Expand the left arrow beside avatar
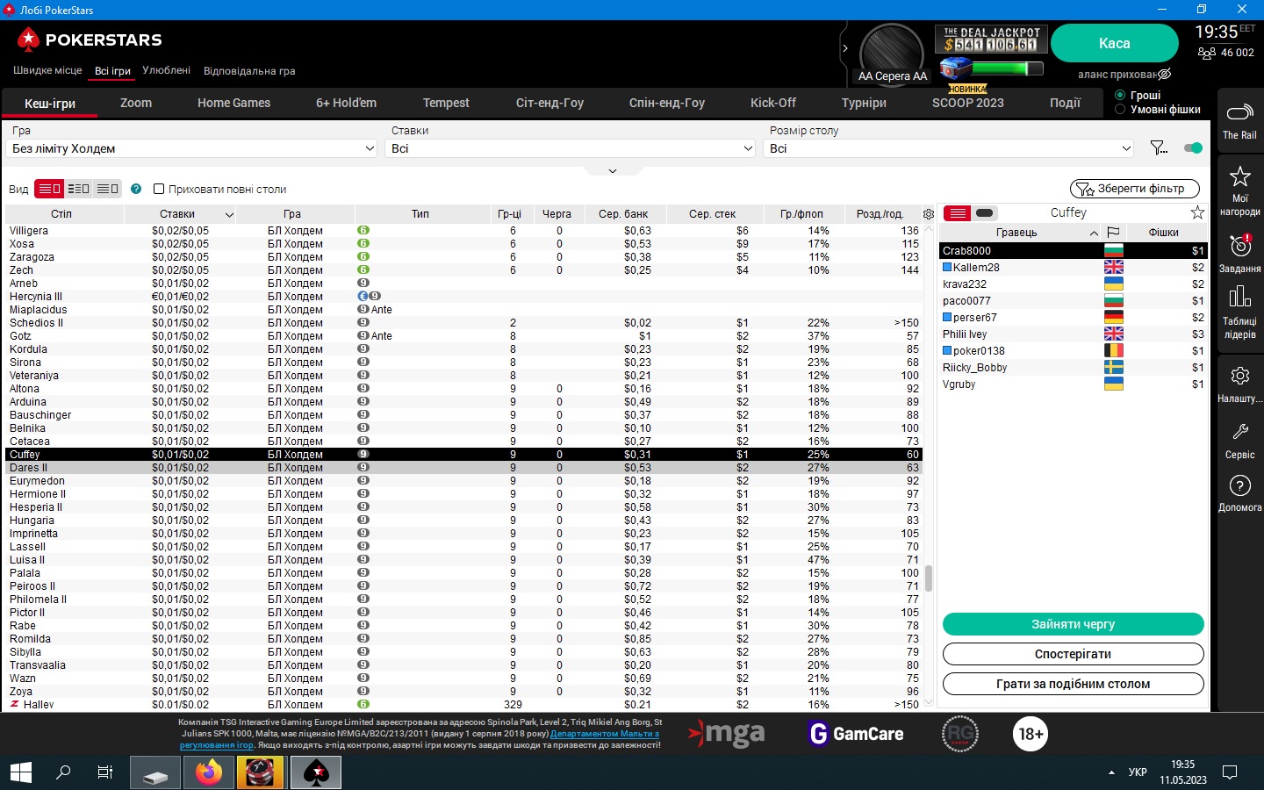1264x790 pixels. click(845, 48)
